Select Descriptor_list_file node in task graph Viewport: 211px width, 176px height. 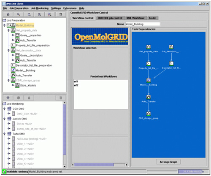(171, 64)
